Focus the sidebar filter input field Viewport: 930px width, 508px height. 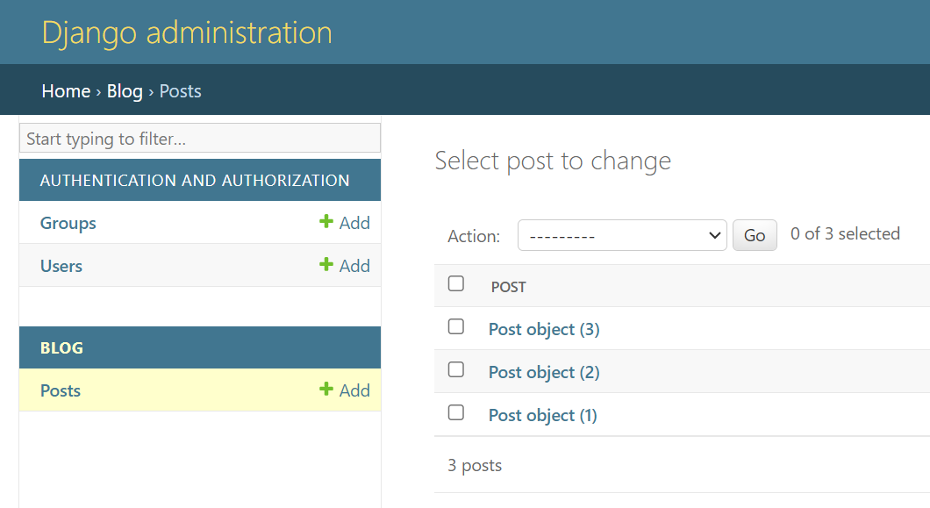tap(200, 139)
